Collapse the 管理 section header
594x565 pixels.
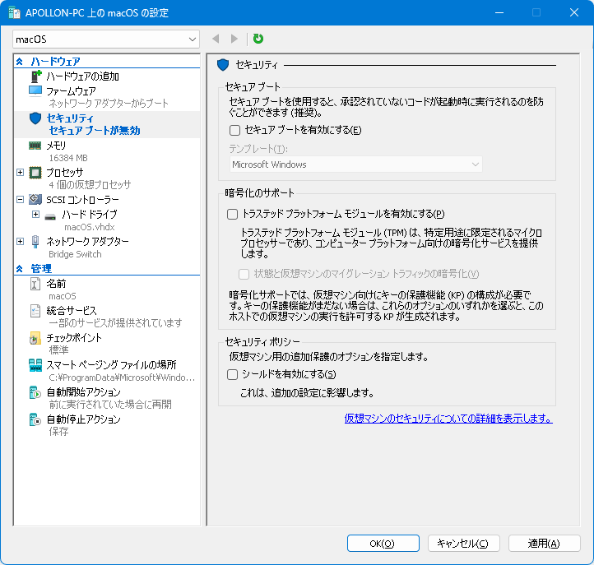point(20,269)
